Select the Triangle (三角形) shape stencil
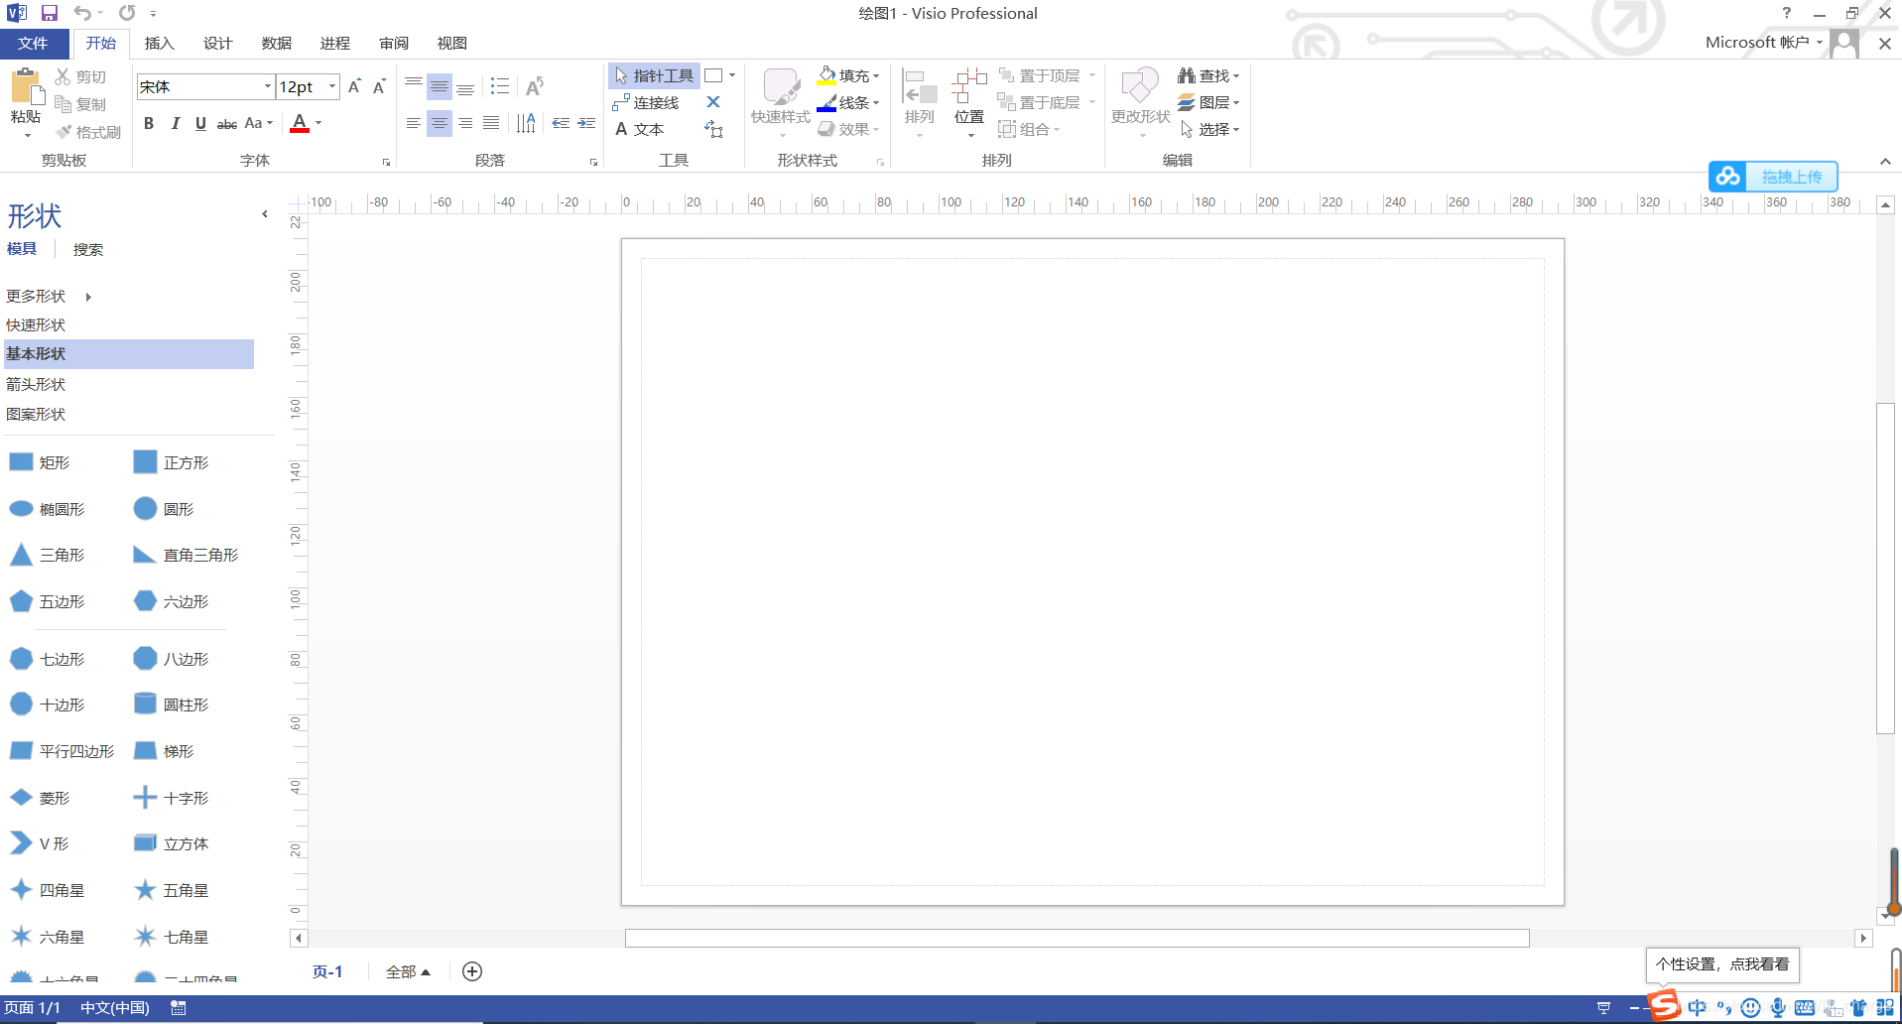The height and width of the screenshot is (1024, 1902). pyautogui.click(x=47, y=555)
